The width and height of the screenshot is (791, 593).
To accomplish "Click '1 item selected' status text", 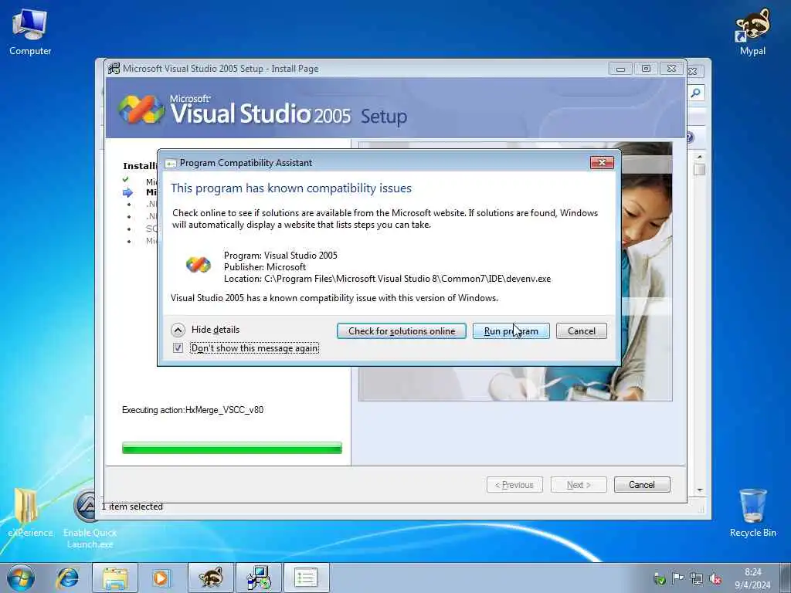I will coord(132,507).
